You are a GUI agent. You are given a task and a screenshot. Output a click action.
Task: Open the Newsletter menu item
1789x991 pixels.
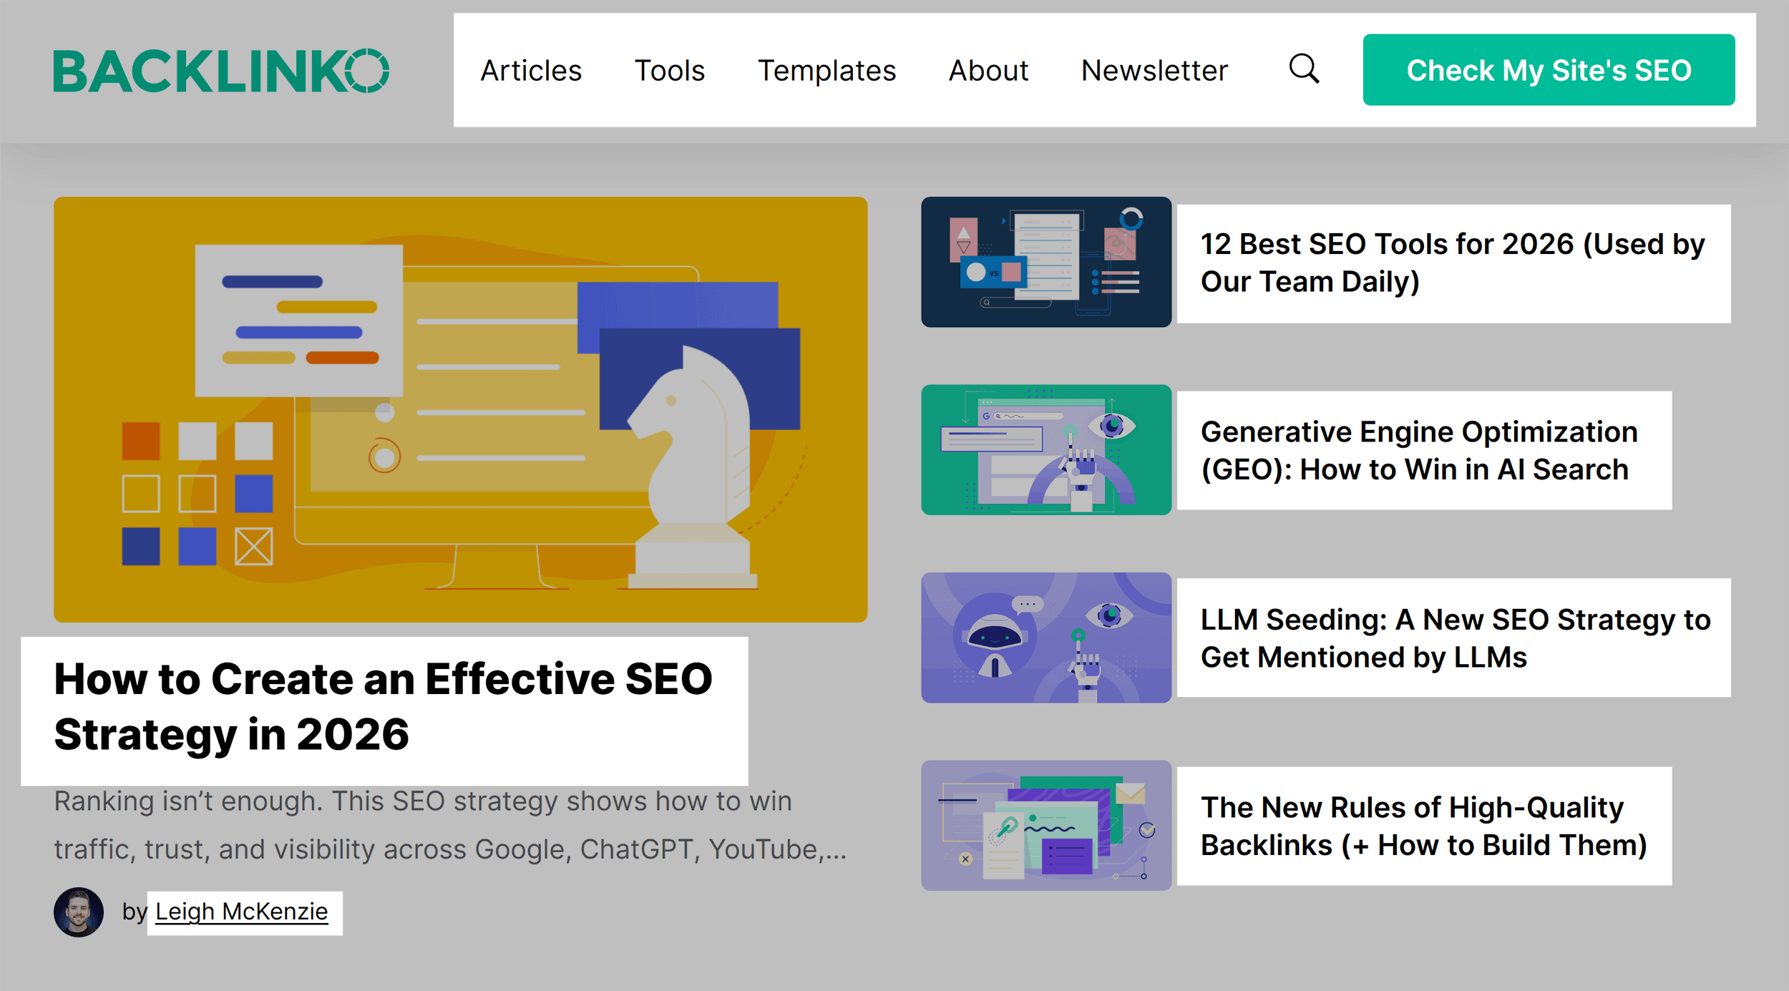click(1154, 70)
